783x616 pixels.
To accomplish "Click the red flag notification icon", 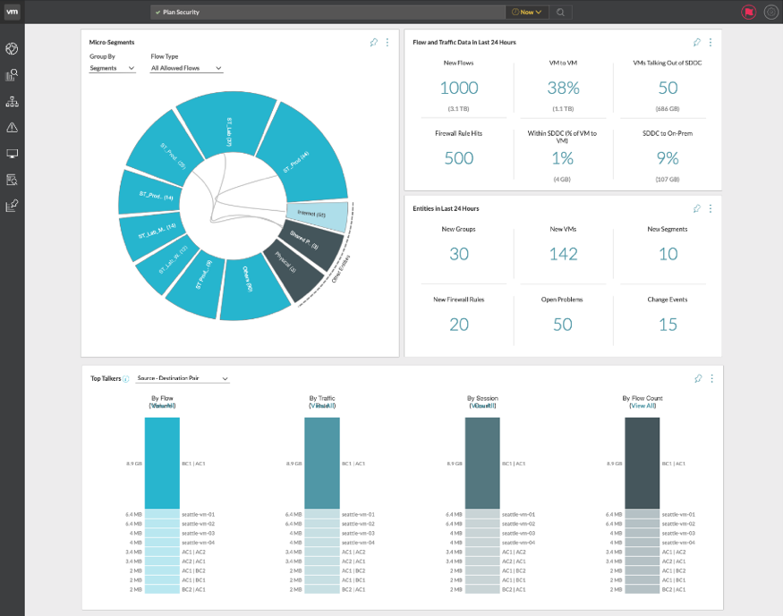I will click(748, 12).
